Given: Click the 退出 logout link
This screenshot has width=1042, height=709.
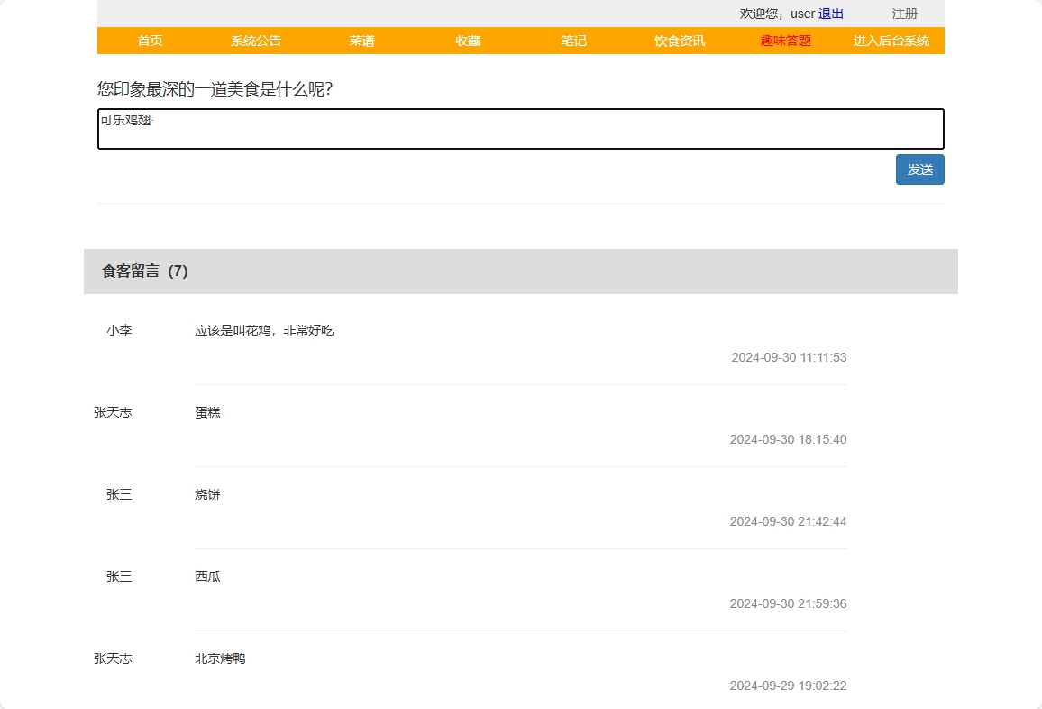Looking at the screenshot, I should pos(830,13).
